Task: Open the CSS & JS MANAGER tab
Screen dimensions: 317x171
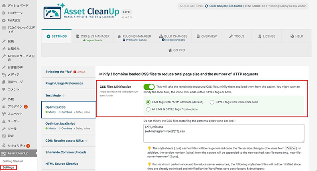Action: pyautogui.click(x=93, y=36)
